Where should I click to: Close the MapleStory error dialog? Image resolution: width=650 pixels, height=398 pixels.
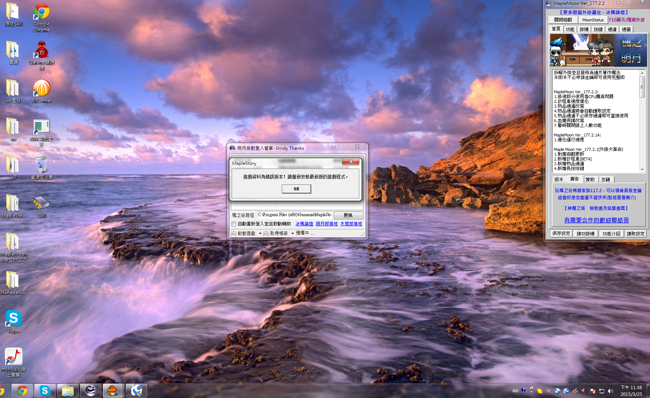[x=351, y=162]
